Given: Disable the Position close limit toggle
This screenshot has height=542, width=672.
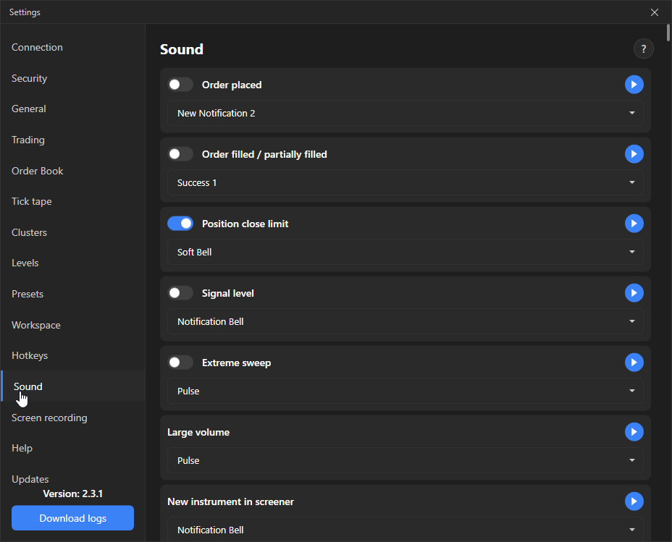Looking at the screenshot, I should (180, 224).
